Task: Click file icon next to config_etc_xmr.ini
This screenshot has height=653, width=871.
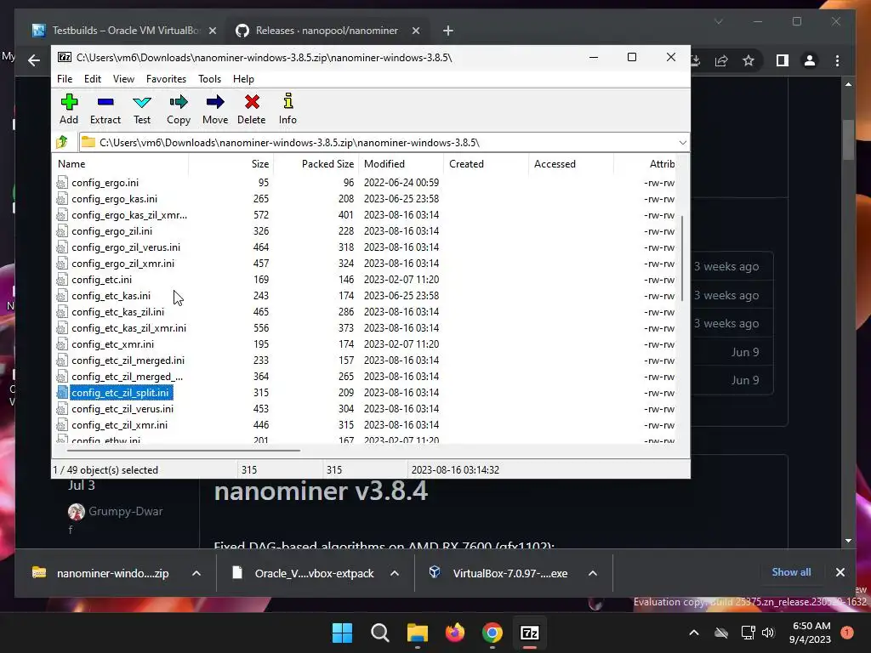Action: 62,344
